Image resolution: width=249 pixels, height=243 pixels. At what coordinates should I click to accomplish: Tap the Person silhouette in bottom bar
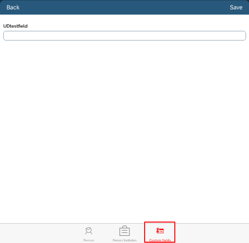point(89,231)
